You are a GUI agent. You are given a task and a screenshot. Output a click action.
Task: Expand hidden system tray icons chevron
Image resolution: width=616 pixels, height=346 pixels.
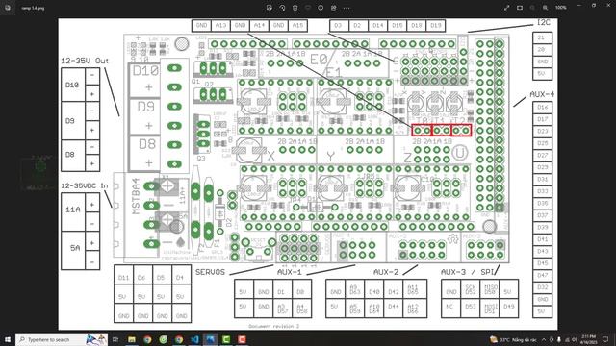[x=544, y=339]
